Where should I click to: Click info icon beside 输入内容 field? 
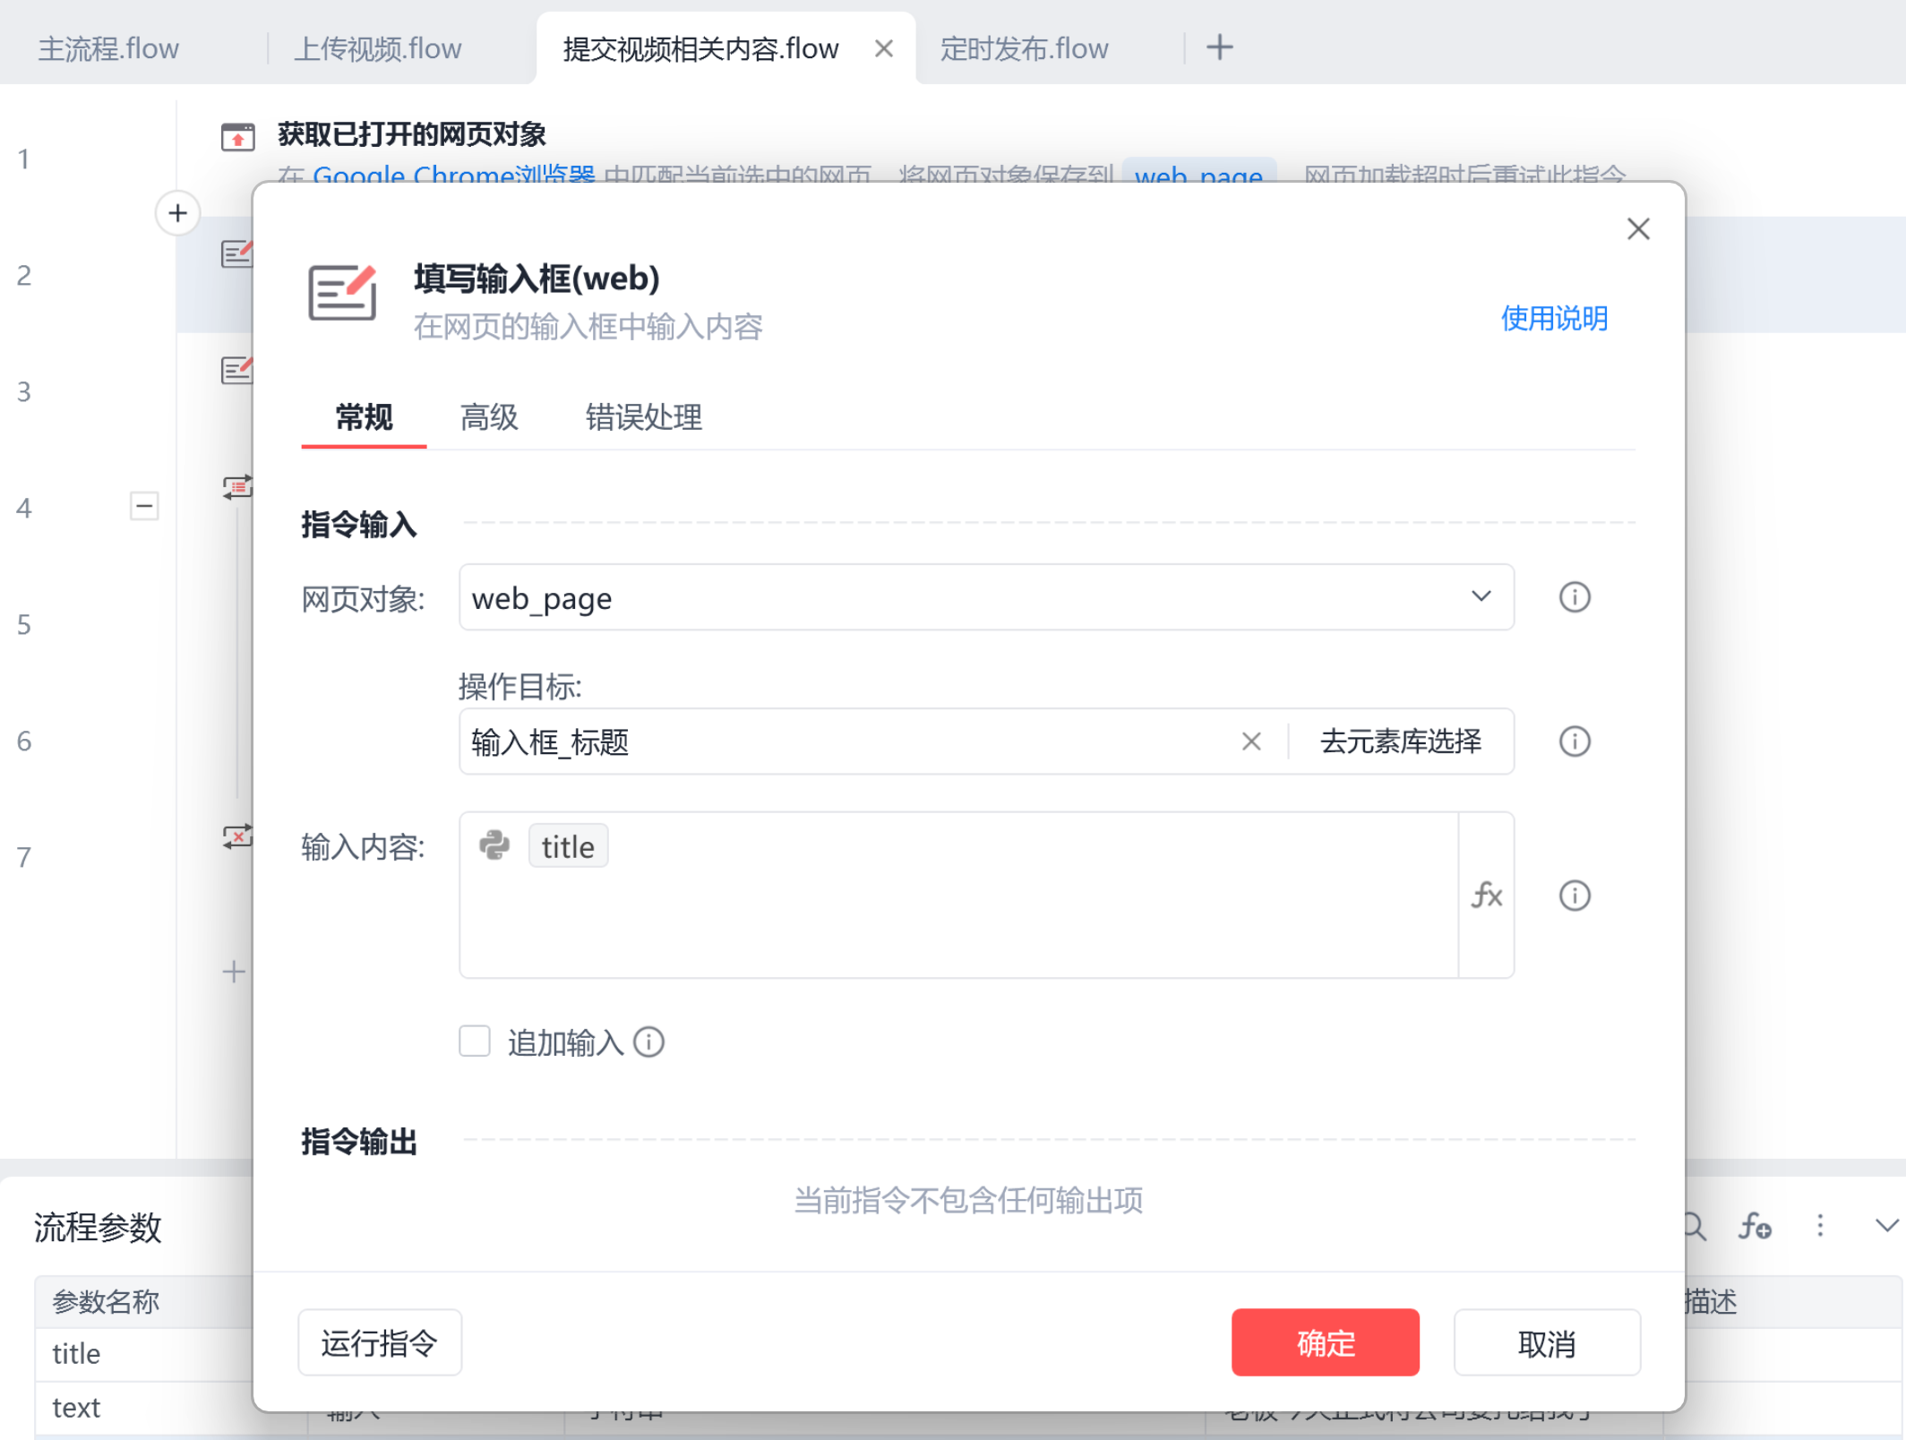(x=1574, y=895)
